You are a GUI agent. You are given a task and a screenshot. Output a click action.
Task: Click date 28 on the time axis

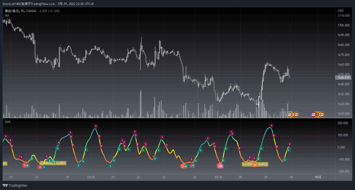pyautogui.click(x=240, y=177)
